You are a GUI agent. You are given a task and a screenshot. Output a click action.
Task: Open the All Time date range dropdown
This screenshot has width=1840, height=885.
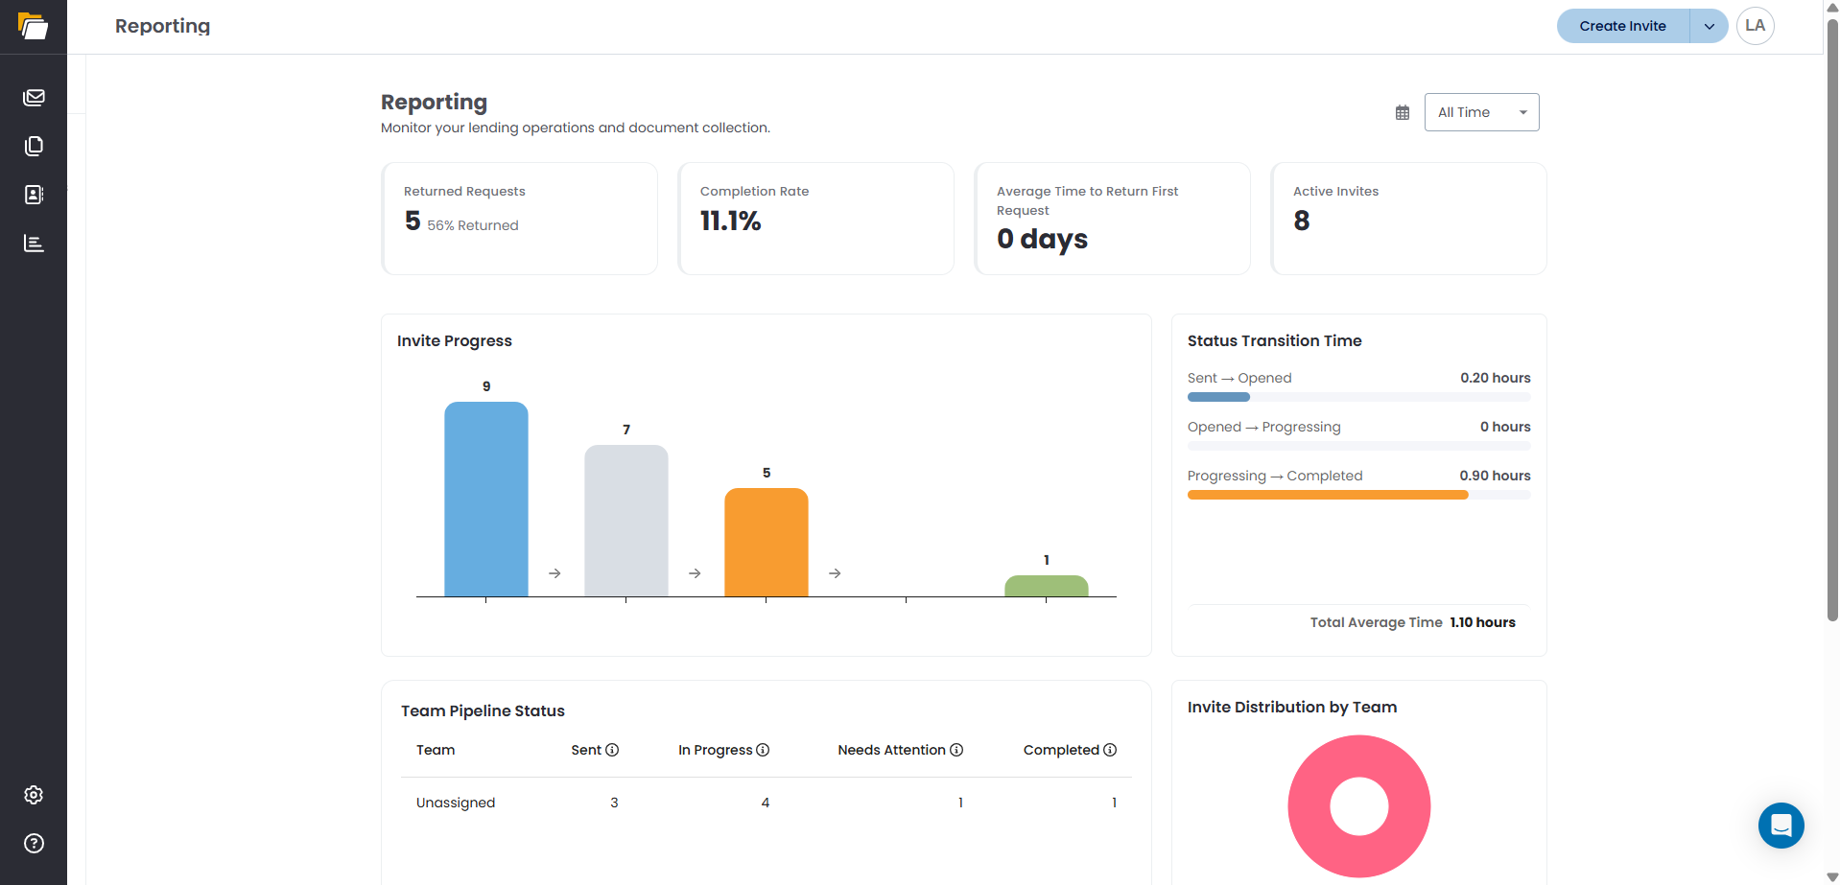click(x=1482, y=112)
